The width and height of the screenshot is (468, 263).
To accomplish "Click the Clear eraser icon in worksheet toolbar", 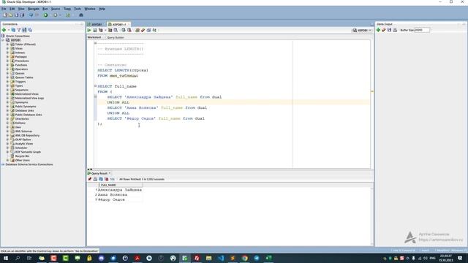I will point(143,30).
